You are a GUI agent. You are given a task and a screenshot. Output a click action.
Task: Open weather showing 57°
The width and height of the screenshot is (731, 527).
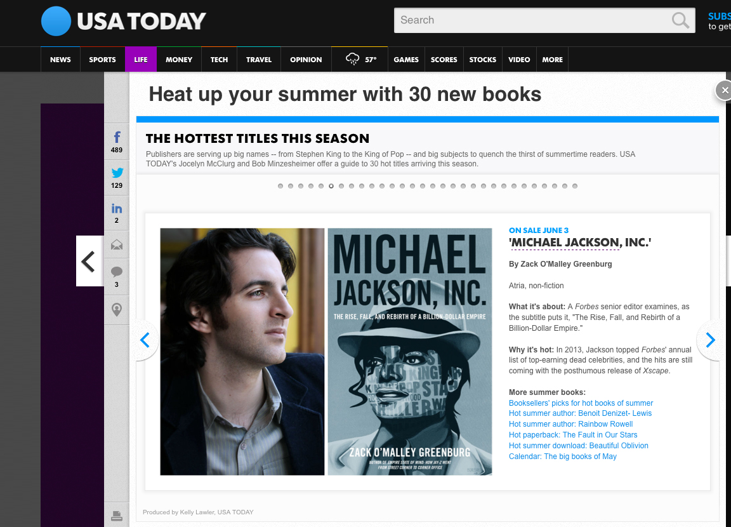coord(360,60)
